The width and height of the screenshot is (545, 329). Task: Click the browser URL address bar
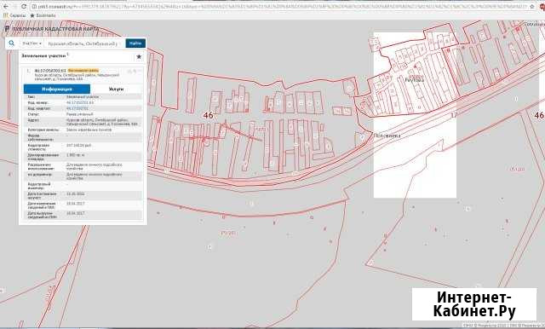(x=279, y=6)
